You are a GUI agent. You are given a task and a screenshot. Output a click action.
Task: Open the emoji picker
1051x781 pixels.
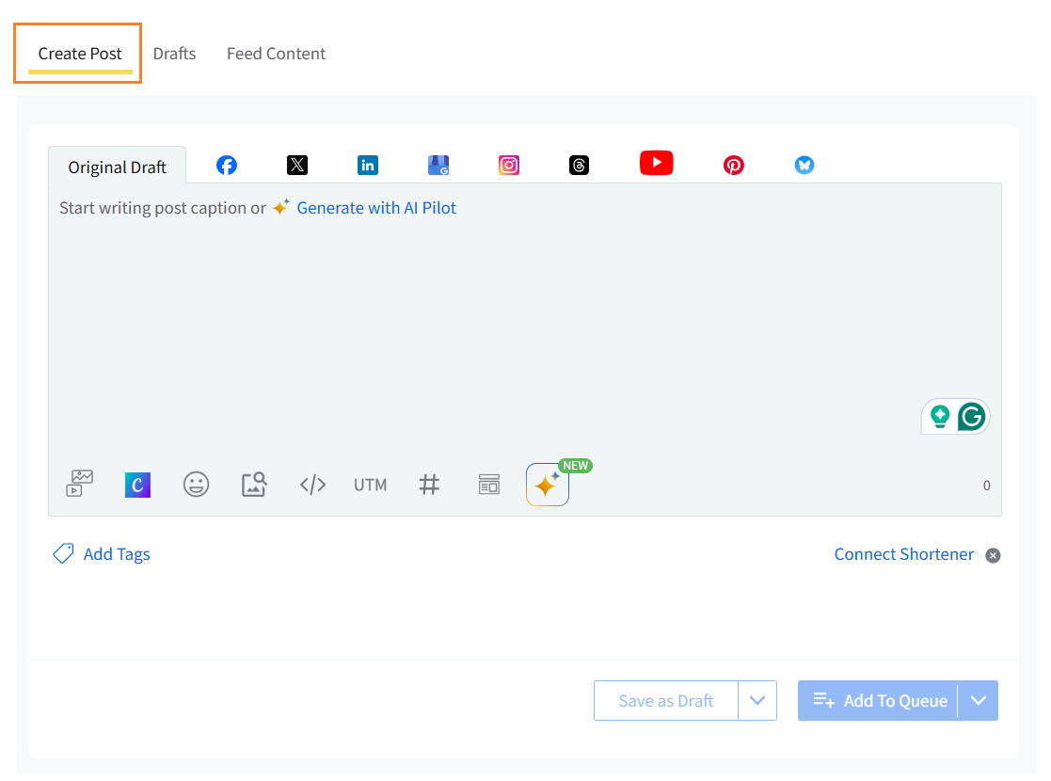click(x=196, y=485)
